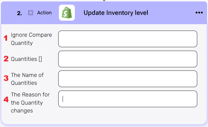
Task: Click the Ignore Compare Quantity label text
Action: point(31,39)
